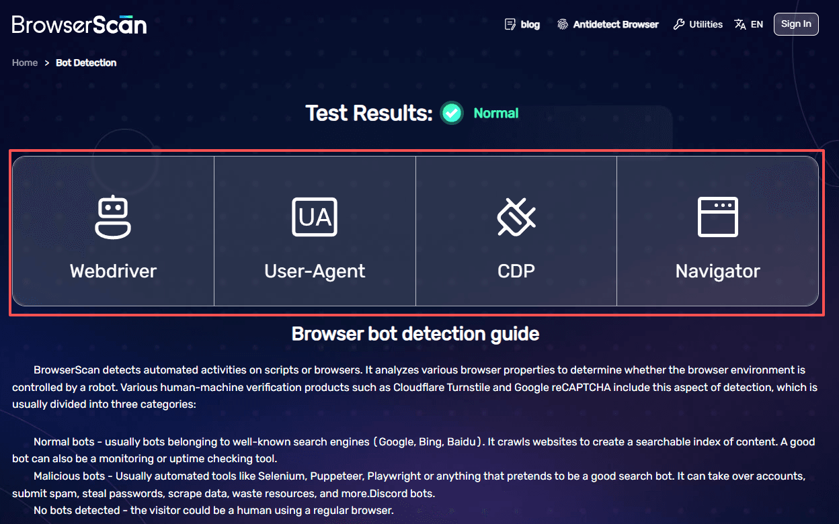Click the Webdriver robot icon
Viewport: 839px width, 524px height.
(113, 217)
